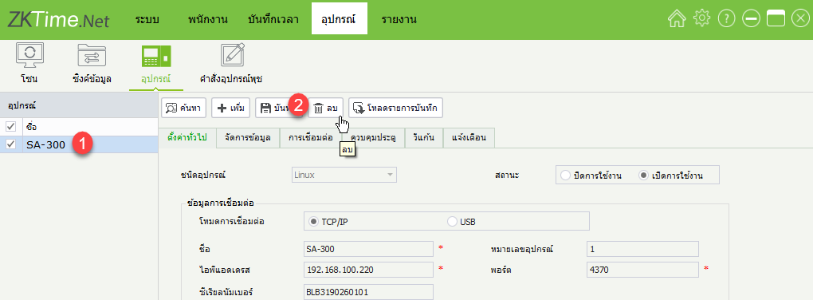
Task: Click the เพิ่ม add button
Action: coord(230,108)
